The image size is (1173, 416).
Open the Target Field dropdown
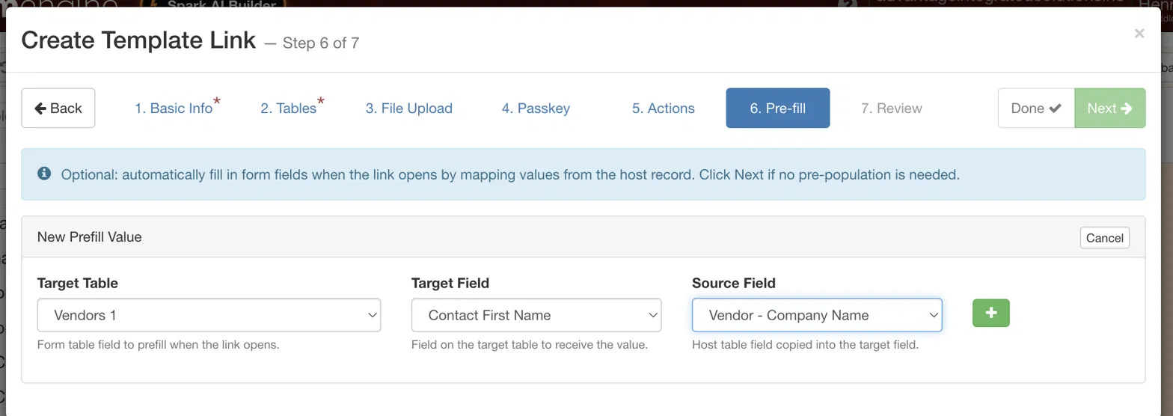[536, 315]
